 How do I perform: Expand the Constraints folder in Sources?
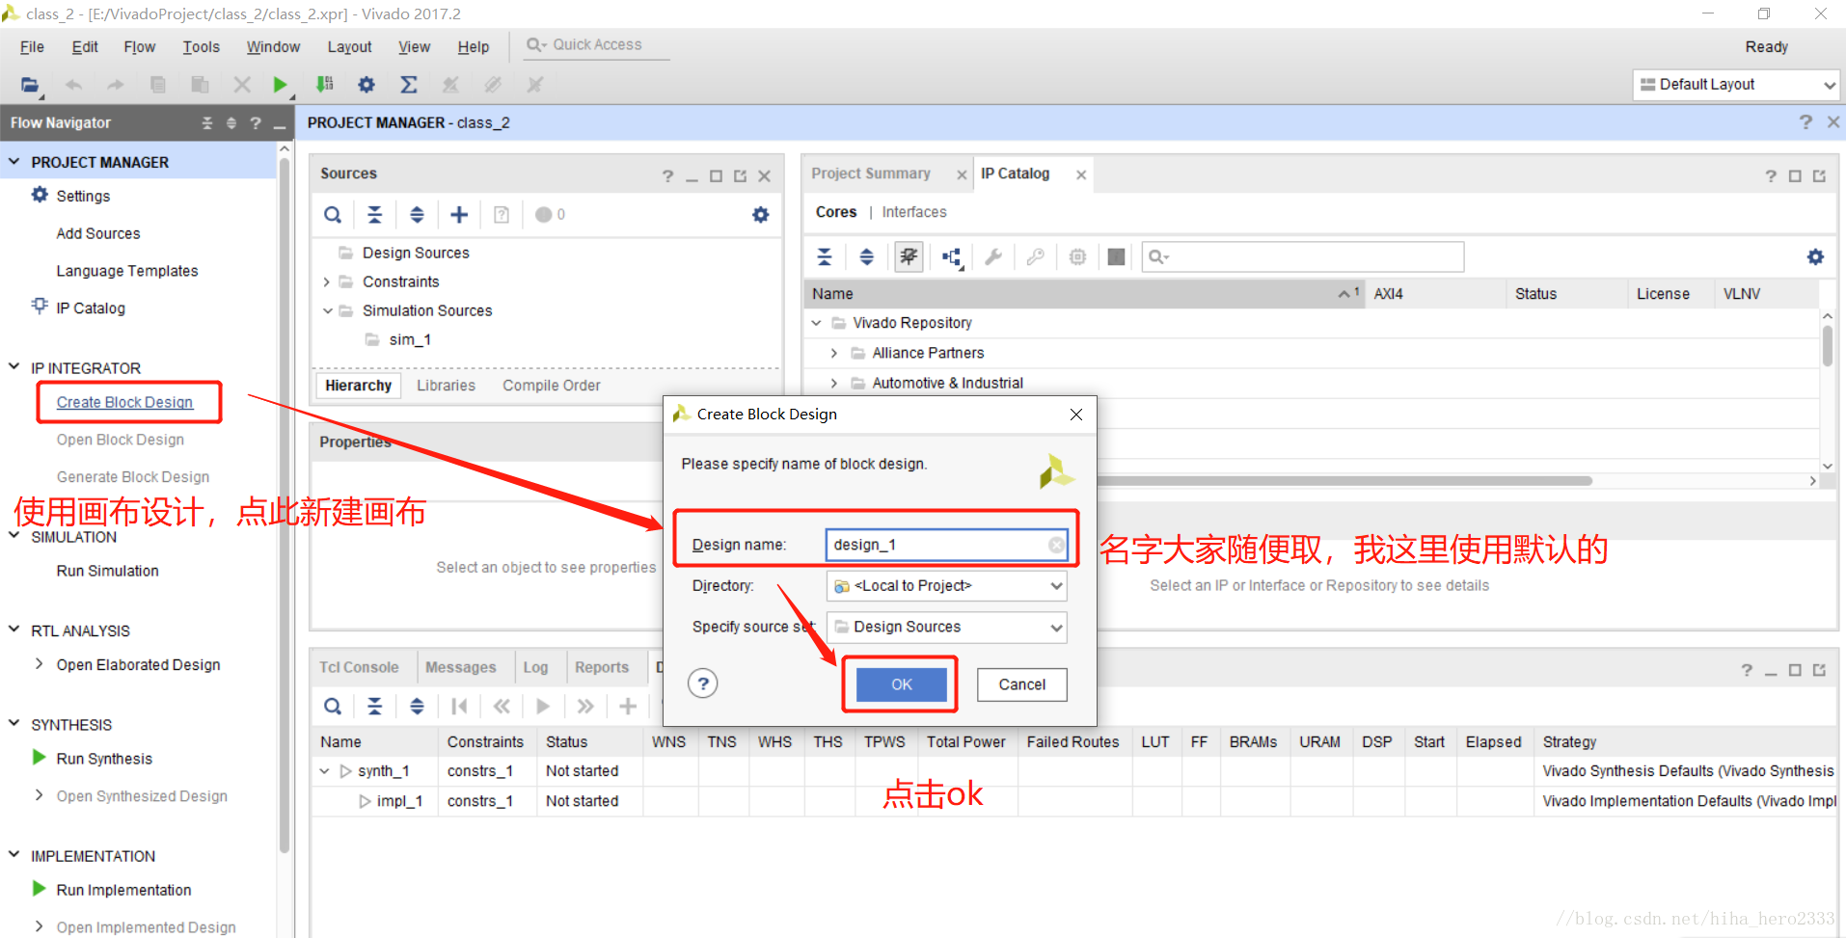click(327, 282)
